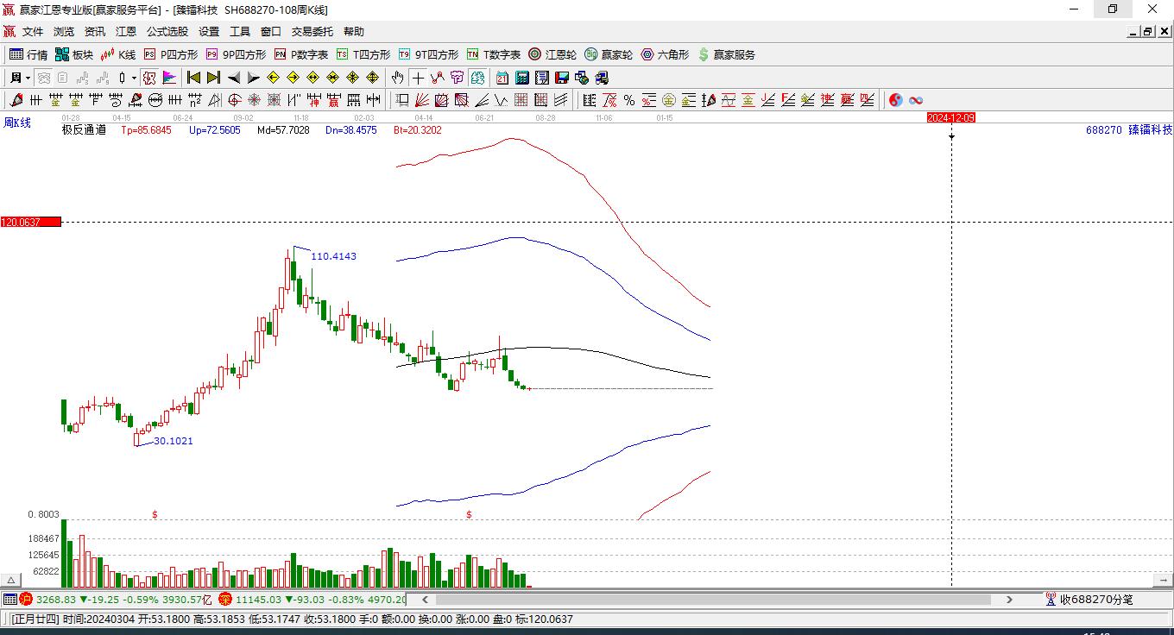Select the hand pan tool
Image resolution: width=1174 pixels, height=635 pixels.
pos(397,78)
